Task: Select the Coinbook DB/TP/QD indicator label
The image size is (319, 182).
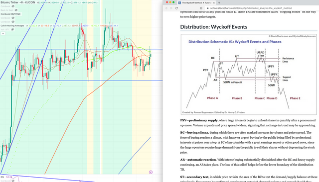Action: 10,14
